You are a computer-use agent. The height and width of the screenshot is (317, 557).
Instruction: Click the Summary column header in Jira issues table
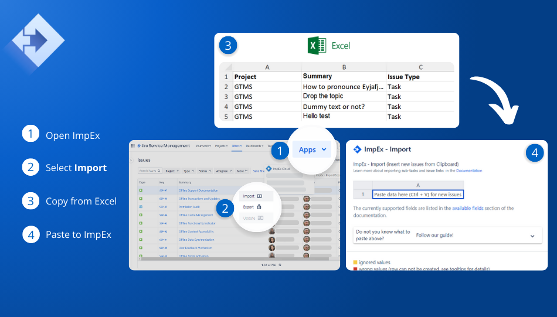pos(185,182)
